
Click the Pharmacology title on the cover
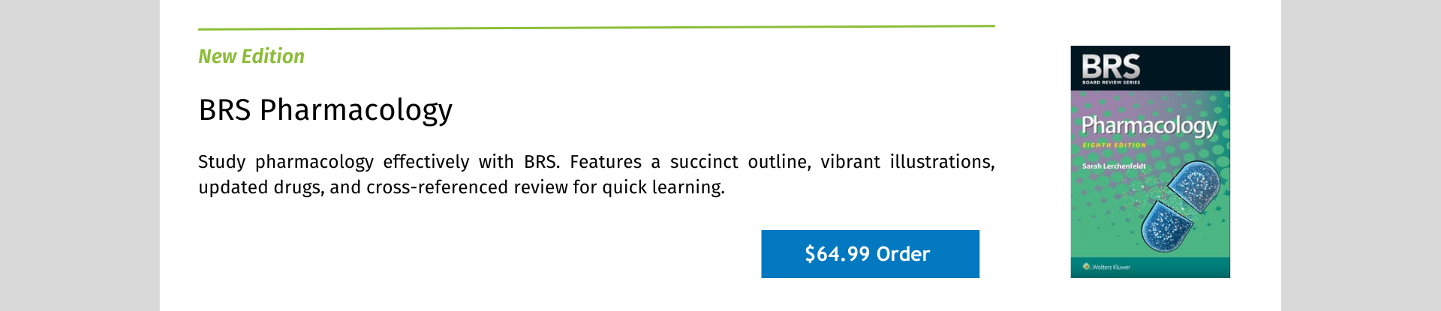(1149, 126)
